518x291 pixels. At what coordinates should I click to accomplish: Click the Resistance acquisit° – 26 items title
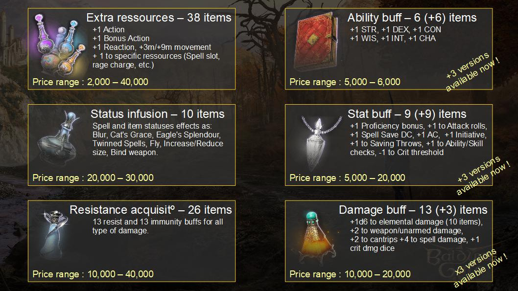151,210
